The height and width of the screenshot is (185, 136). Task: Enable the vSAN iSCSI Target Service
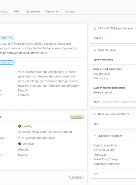[98, 38]
